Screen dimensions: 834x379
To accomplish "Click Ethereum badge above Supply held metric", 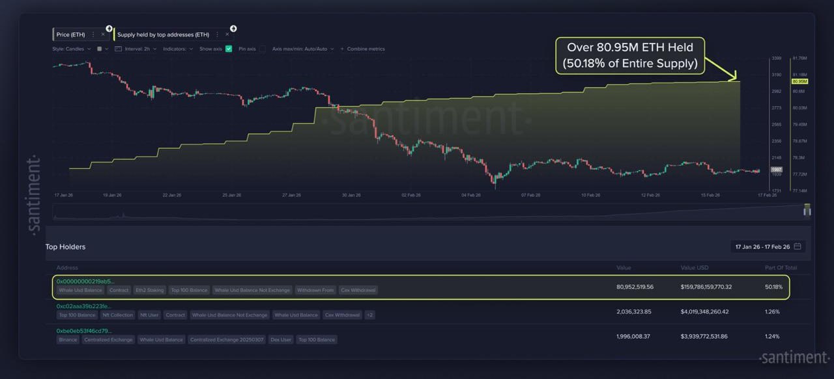I will pyautogui.click(x=233, y=28).
